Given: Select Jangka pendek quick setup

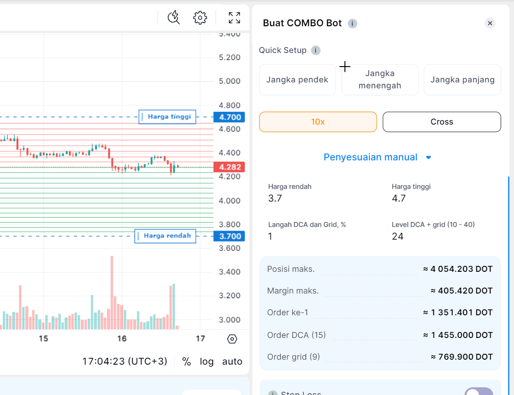Looking at the screenshot, I should pos(297,80).
